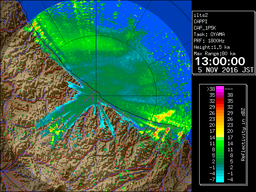
Task: Pick the bright green legend band at 11–14
Action: tap(220, 143)
